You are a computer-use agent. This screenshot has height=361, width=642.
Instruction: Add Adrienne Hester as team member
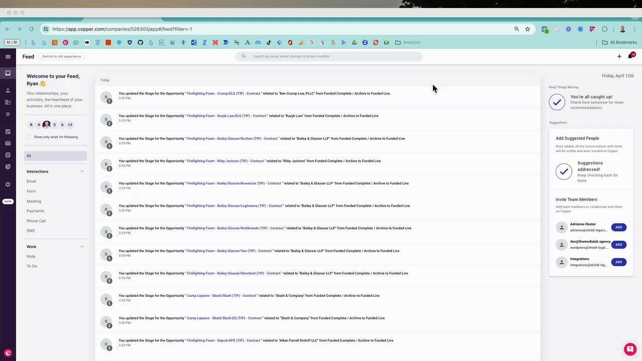[x=618, y=228]
